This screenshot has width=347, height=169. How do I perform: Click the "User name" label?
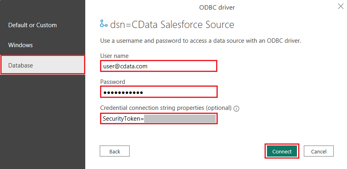coord(114,56)
